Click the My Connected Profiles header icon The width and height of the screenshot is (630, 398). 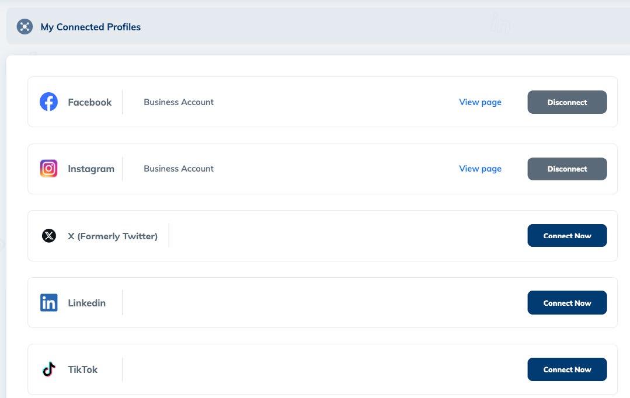pos(25,27)
